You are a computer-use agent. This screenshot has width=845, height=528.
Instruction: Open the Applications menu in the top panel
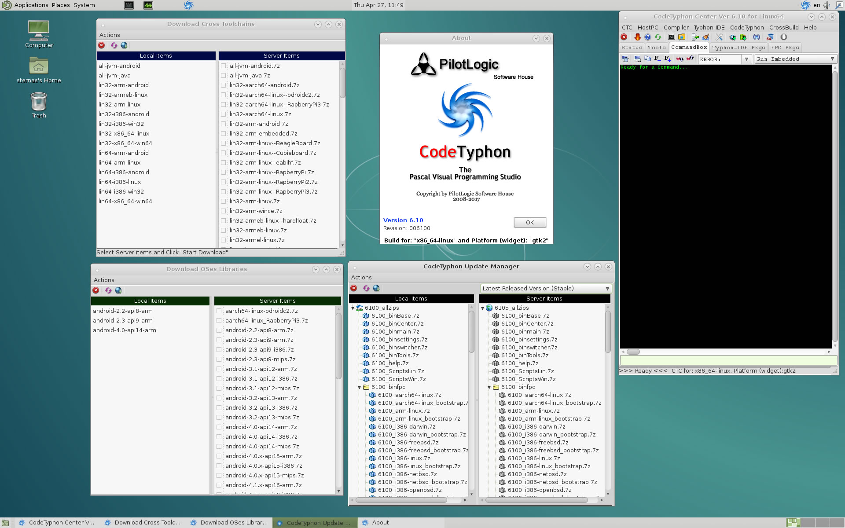pos(31,5)
